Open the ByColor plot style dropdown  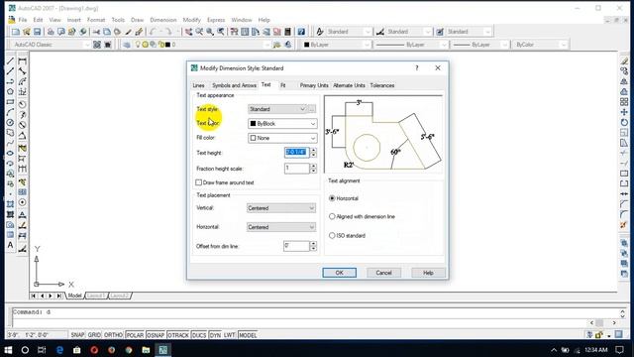click(x=540, y=45)
